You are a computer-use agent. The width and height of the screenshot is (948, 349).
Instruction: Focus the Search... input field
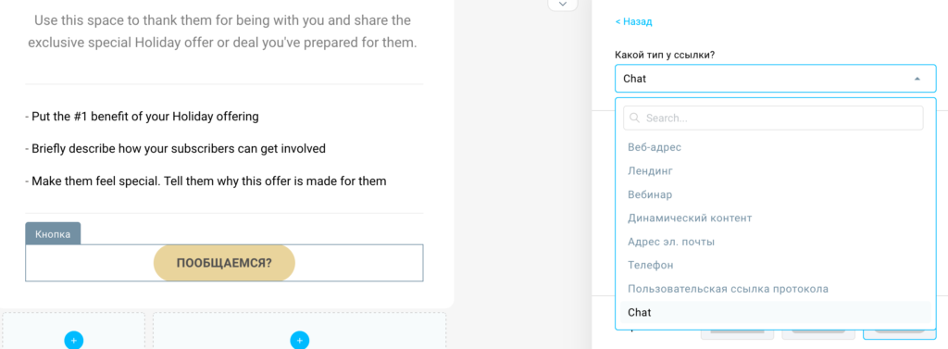tap(773, 118)
